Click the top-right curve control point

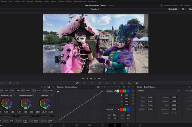(x=102, y=92)
